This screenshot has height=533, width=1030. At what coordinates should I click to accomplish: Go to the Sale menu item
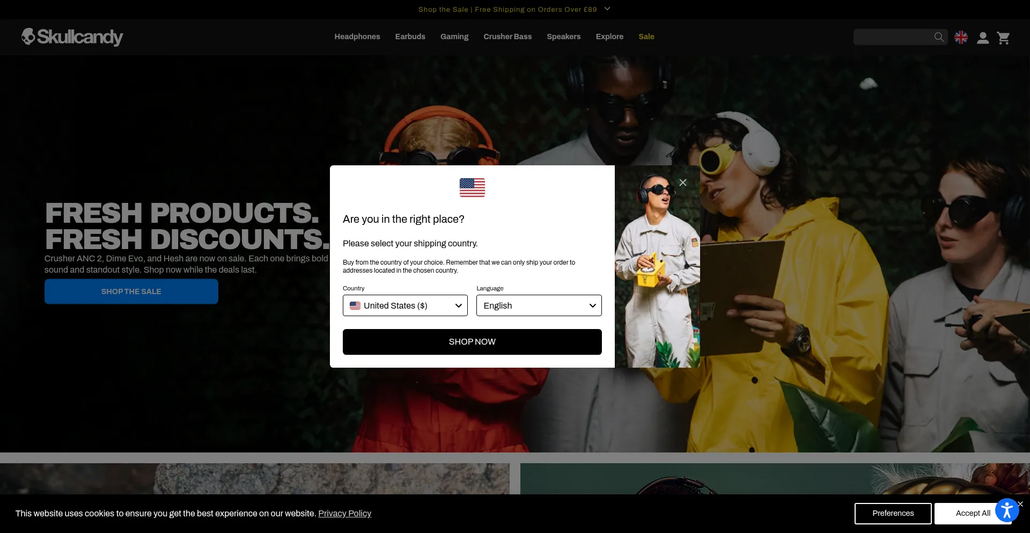click(646, 36)
